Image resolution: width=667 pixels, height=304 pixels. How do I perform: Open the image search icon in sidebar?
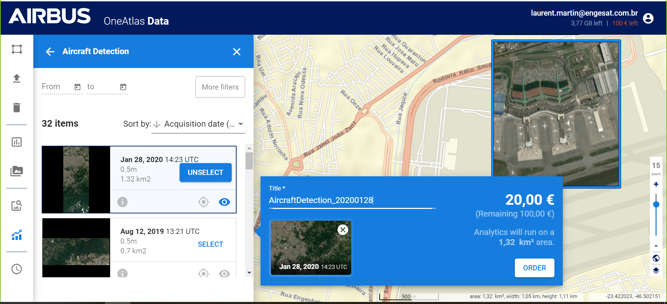click(17, 206)
